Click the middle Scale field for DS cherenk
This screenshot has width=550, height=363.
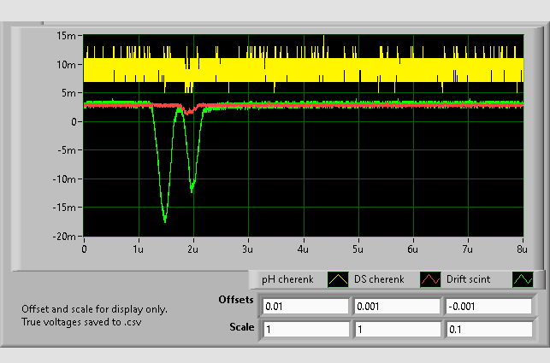[x=396, y=329]
